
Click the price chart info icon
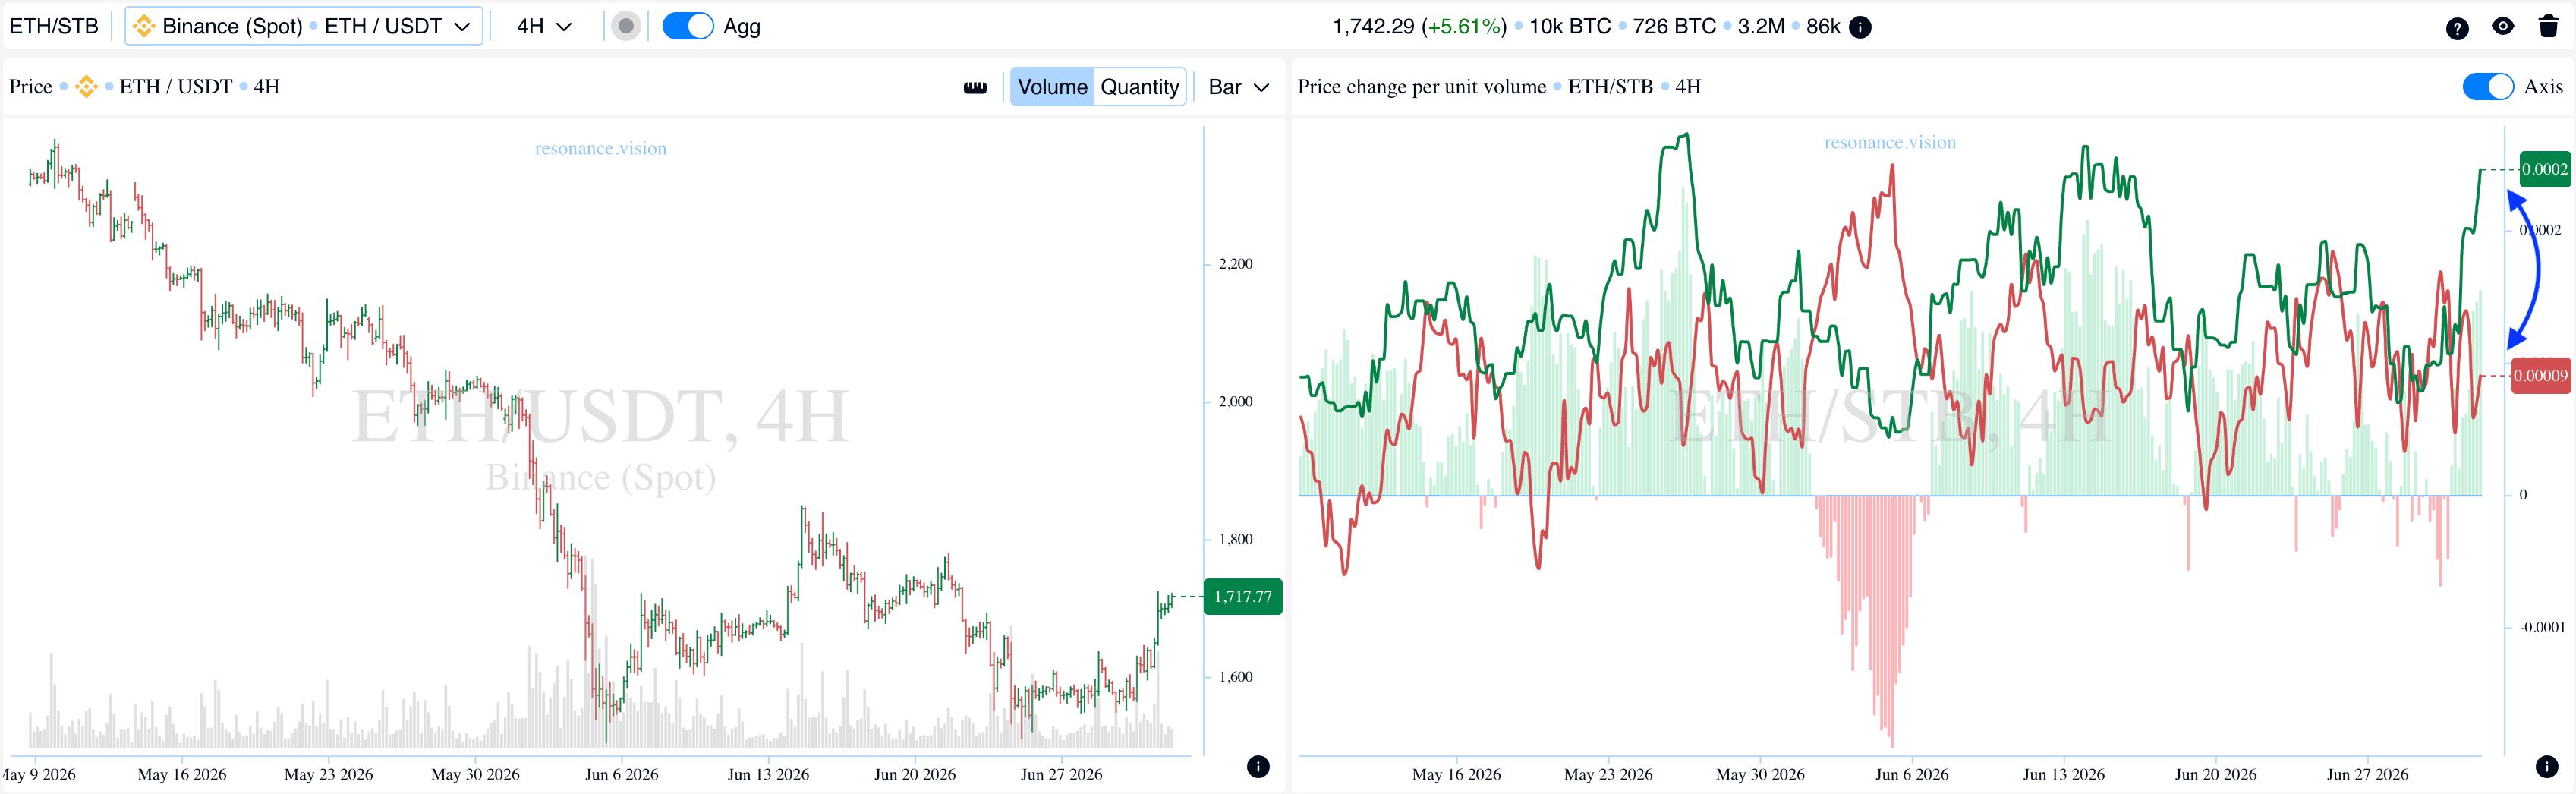(x=1258, y=766)
